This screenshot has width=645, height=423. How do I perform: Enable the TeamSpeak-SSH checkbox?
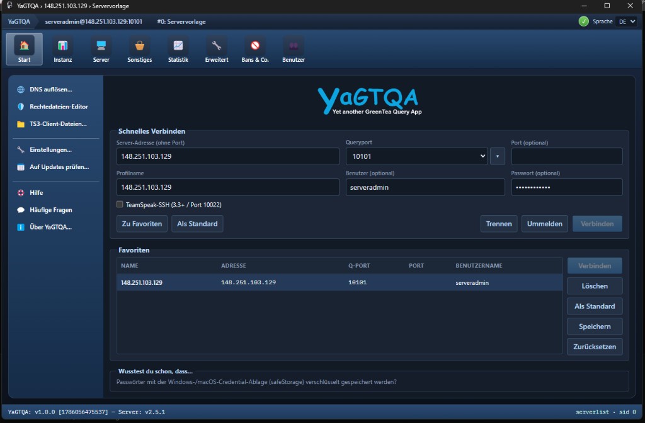[120, 204]
